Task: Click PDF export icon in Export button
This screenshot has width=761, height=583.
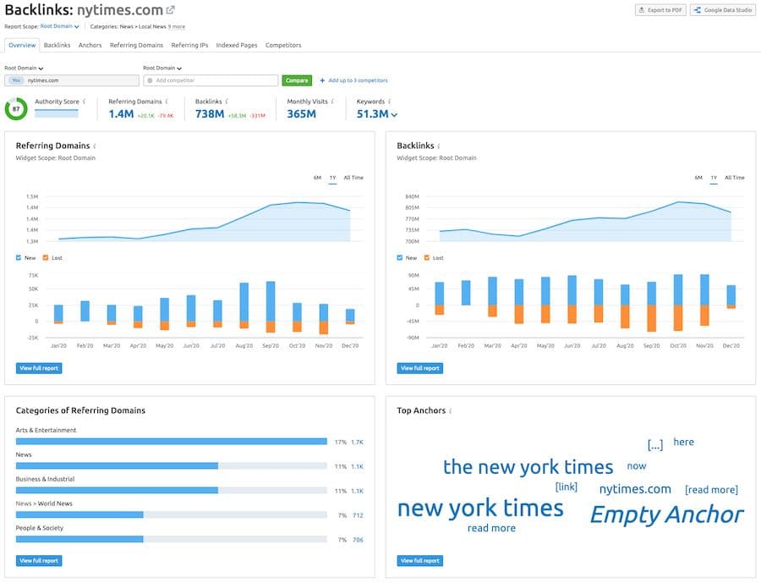Action: click(642, 9)
